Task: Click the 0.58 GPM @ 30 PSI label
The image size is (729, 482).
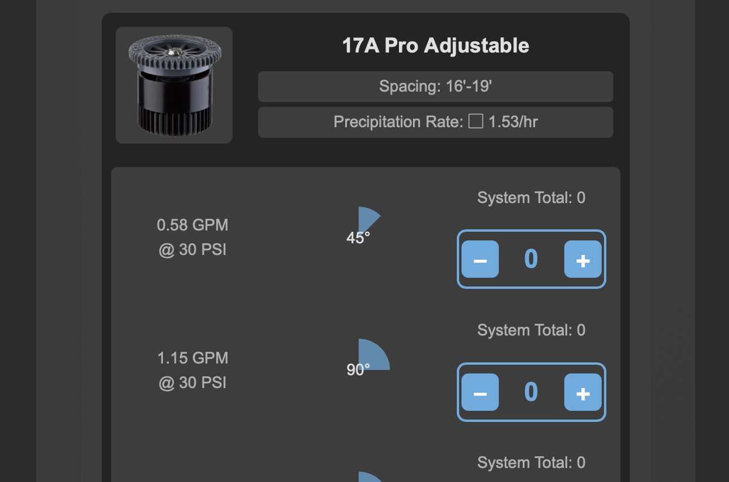Action: coord(193,237)
